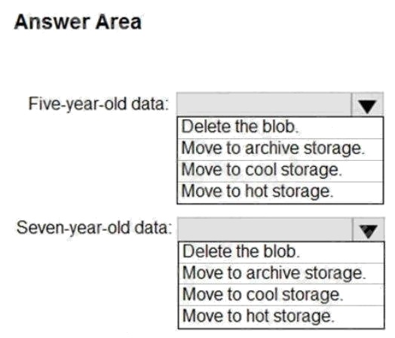Open the Seven-year-old data combo box field
Screen dimensions: 395x338
pos(281,230)
